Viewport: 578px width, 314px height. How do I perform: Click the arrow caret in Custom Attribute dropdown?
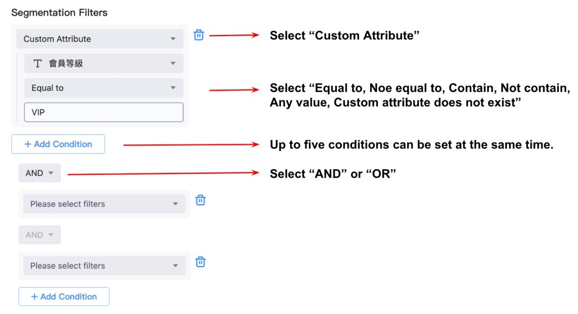point(173,39)
